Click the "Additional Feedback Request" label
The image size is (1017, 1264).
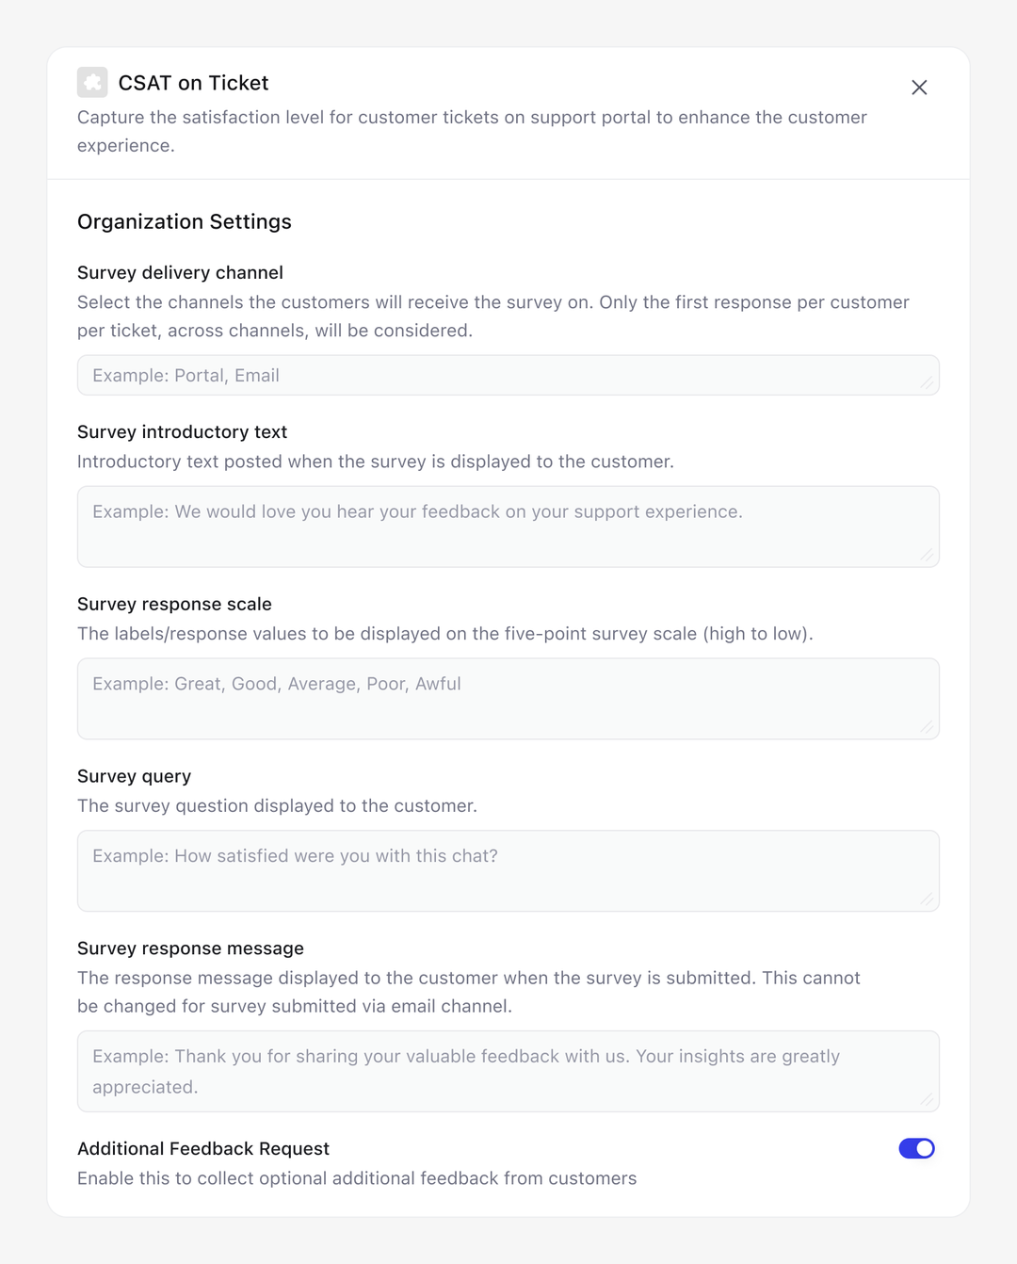(203, 1148)
